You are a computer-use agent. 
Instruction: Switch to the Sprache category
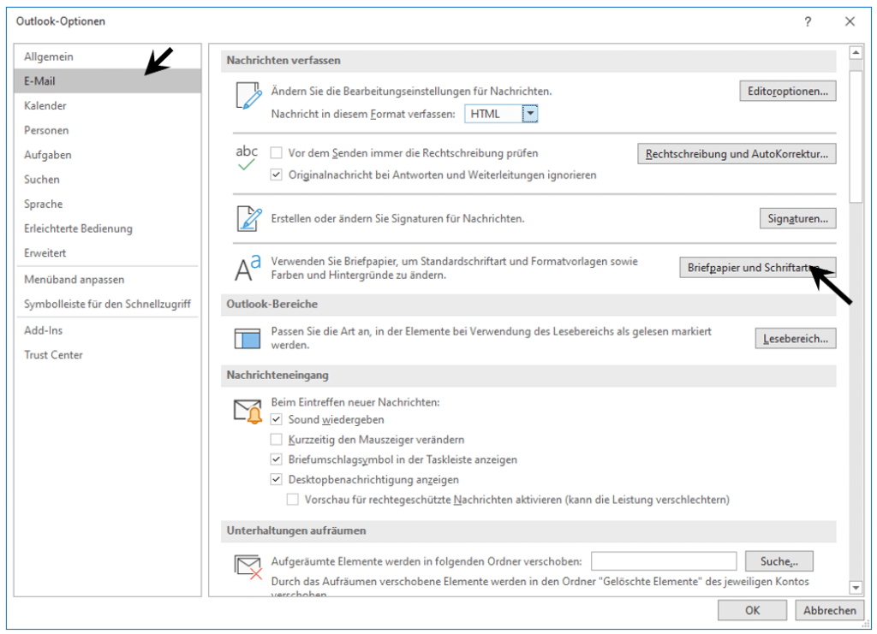pyautogui.click(x=107, y=204)
